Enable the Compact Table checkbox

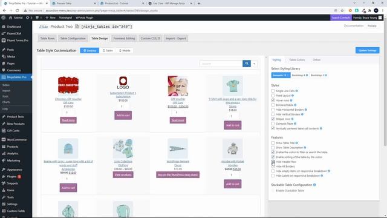tap(273, 124)
